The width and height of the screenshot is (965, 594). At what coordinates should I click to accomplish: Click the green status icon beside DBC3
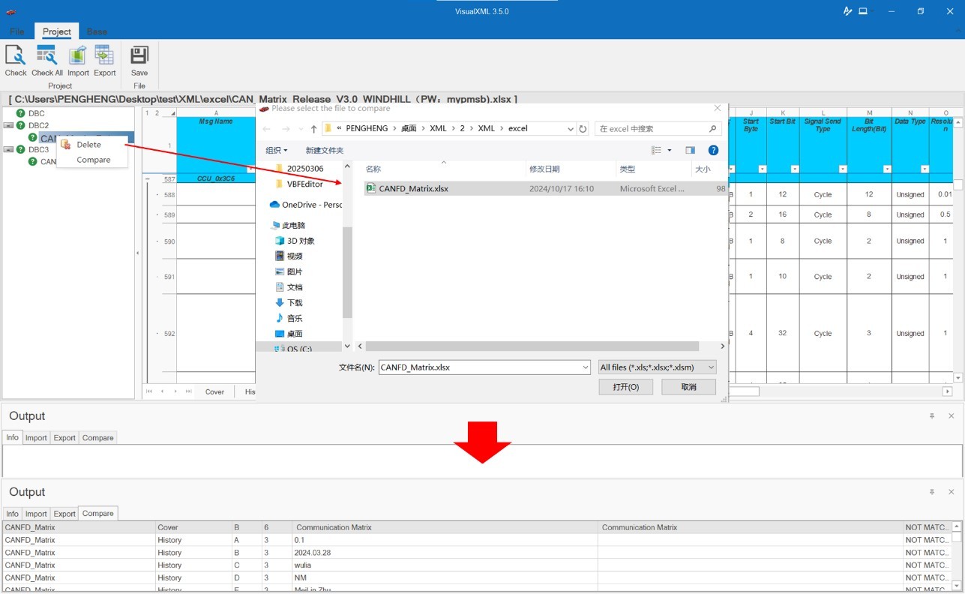pos(21,149)
